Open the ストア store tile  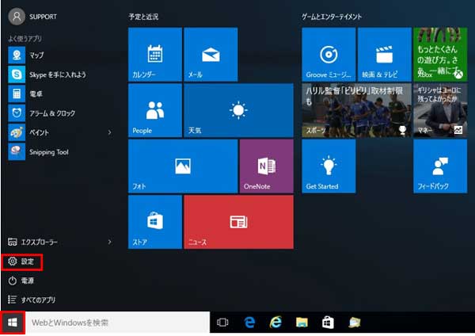155,222
